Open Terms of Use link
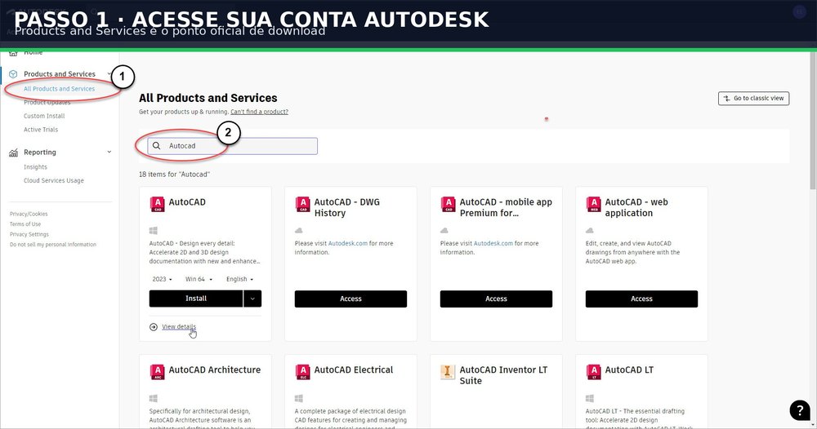 [25, 224]
